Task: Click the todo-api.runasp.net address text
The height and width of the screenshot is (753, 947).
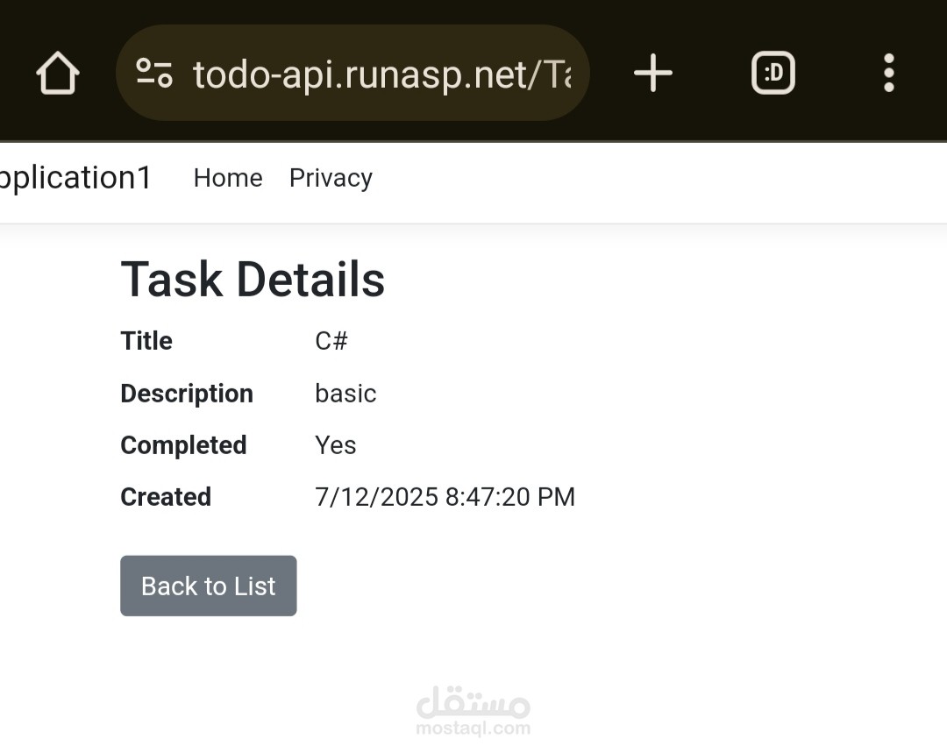Action: (381, 75)
